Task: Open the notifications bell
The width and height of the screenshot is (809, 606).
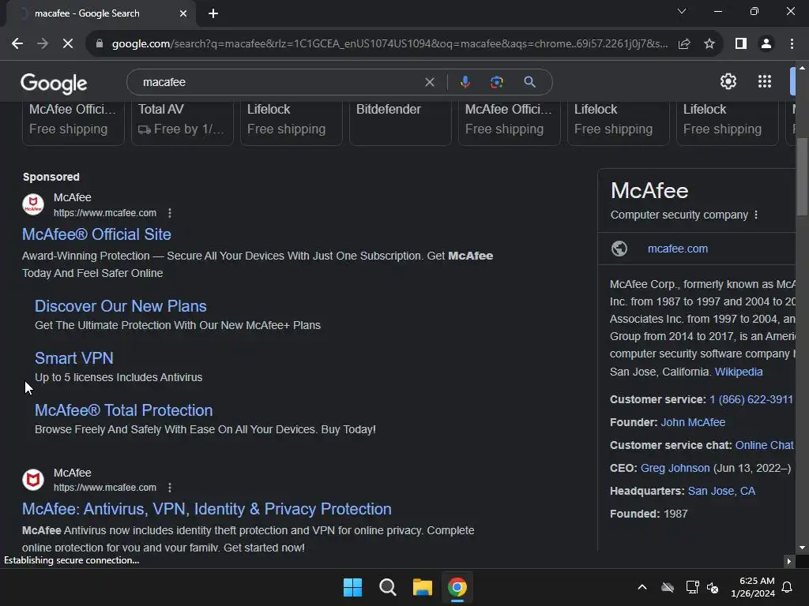Action: point(788,587)
